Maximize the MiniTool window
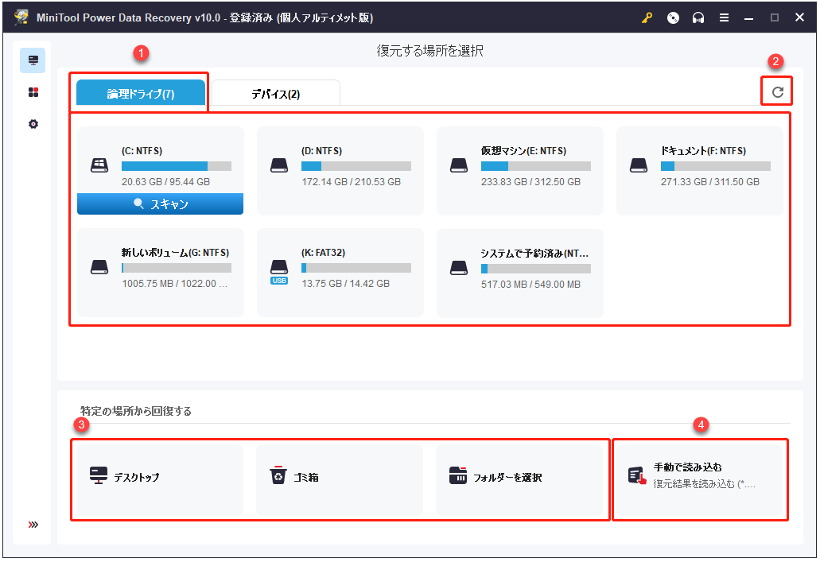 click(775, 17)
